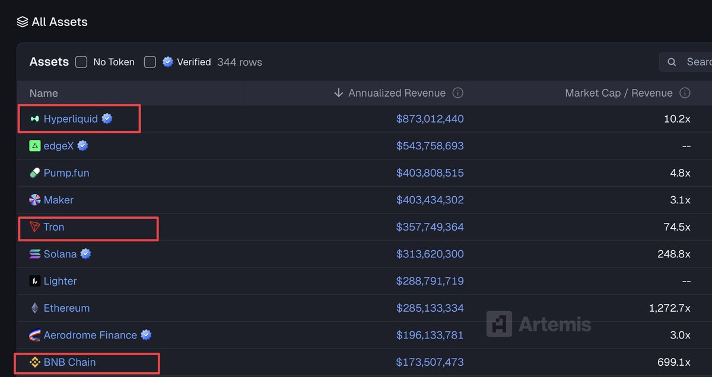Click edgeX's verified badge
This screenshot has height=377, width=712.
pyautogui.click(x=82, y=145)
